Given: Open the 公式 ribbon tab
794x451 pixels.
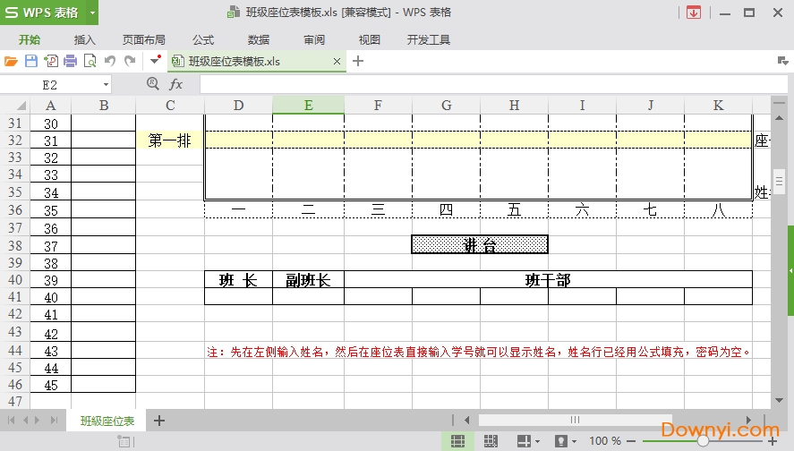Looking at the screenshot, I should (x=203, y=40).
